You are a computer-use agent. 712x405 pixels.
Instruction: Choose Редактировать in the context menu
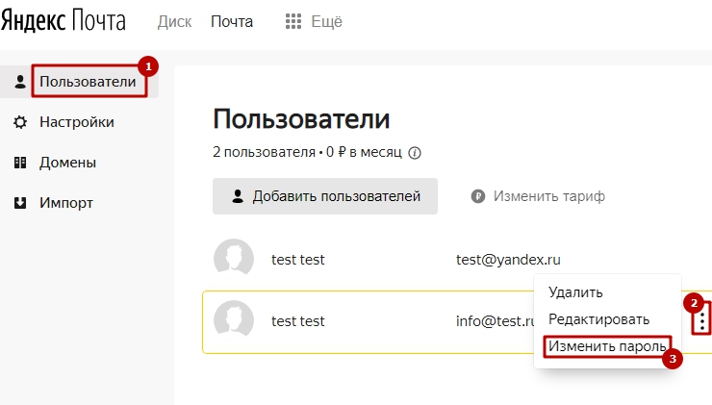coord(598,318)
